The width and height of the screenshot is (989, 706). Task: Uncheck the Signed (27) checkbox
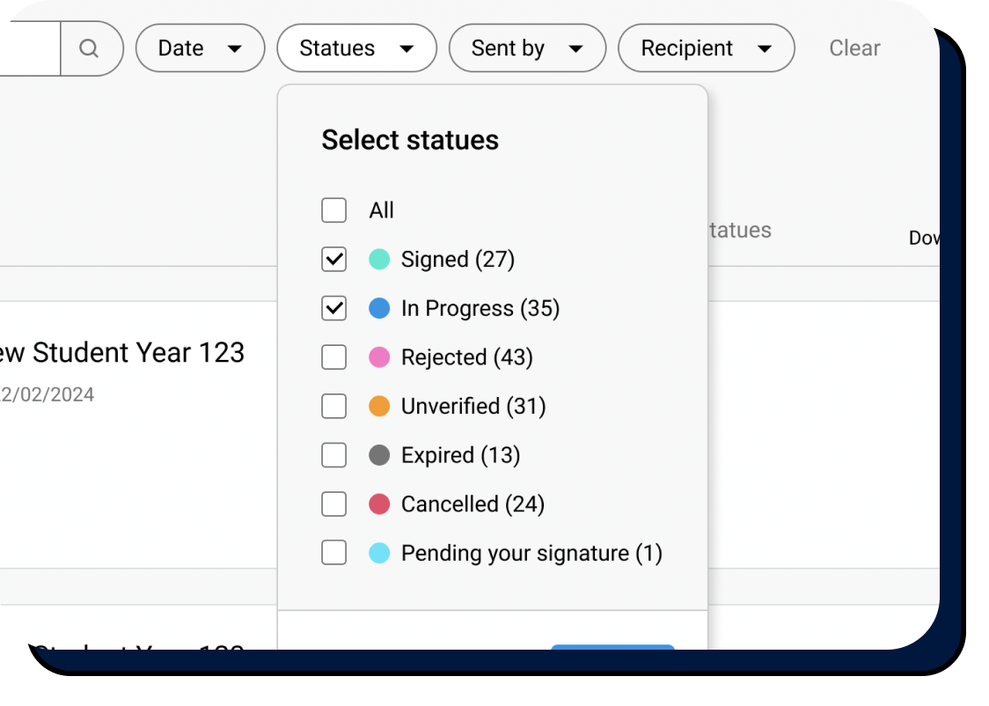(333, 259)
